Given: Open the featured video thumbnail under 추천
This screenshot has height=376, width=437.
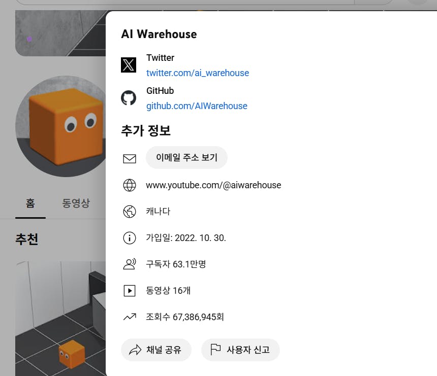Looking at the screenshot, I should coord(60,318).
